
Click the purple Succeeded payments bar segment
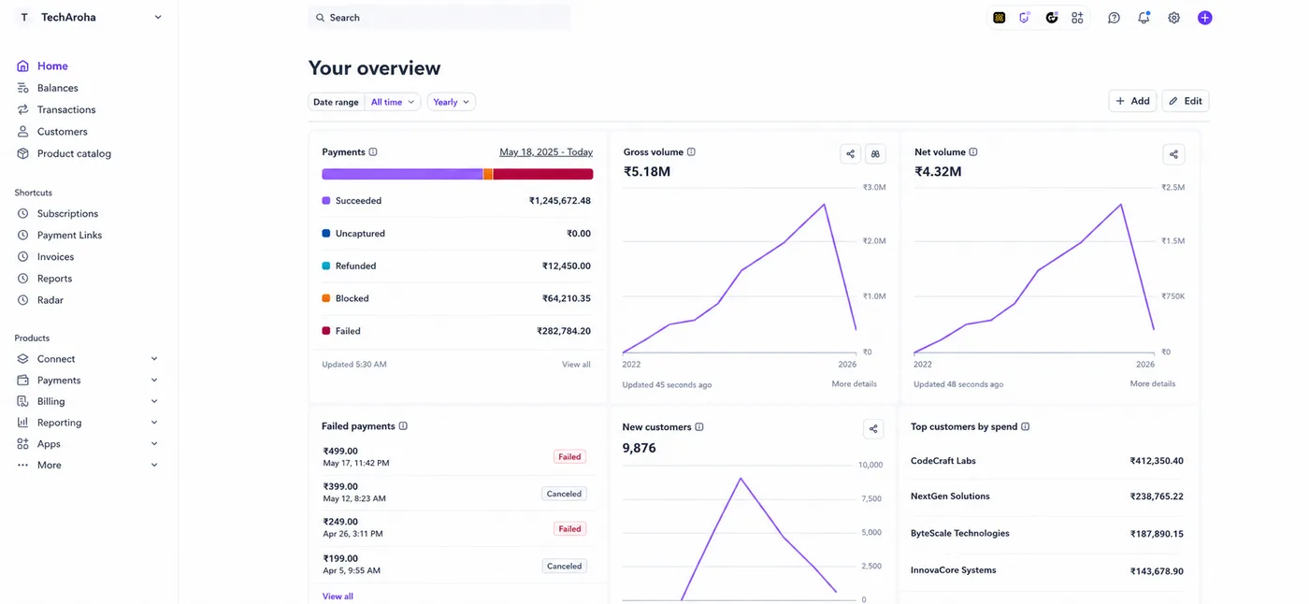tap(402, 174)
